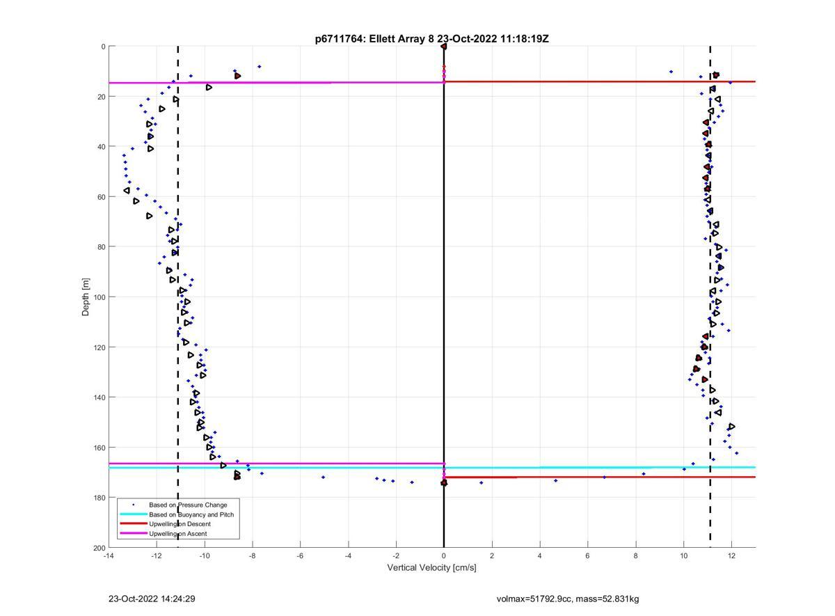Click the timestamp '23-Oct-2022 14:24:29' footer
This screenshot has height=616, width=835.
click(x=152, y=599)
